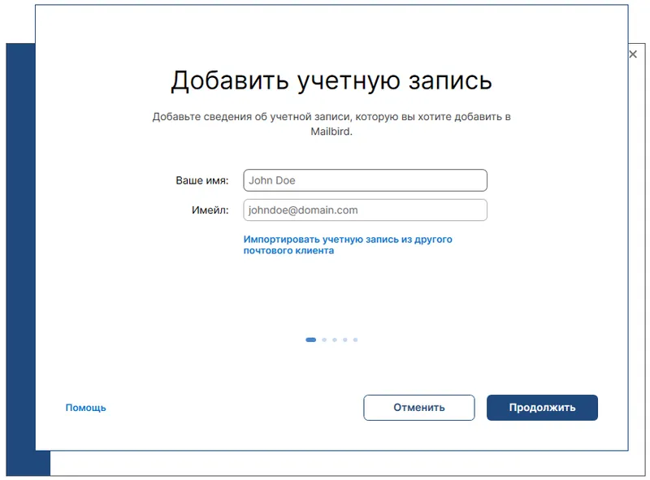650x480 pixels.
Task: Select the fourth step indicator dot
Action: 344,339
